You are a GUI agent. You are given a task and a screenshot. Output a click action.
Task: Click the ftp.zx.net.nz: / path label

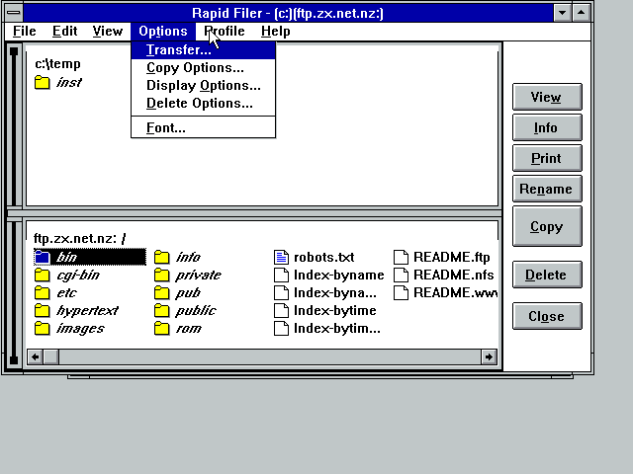80,239
